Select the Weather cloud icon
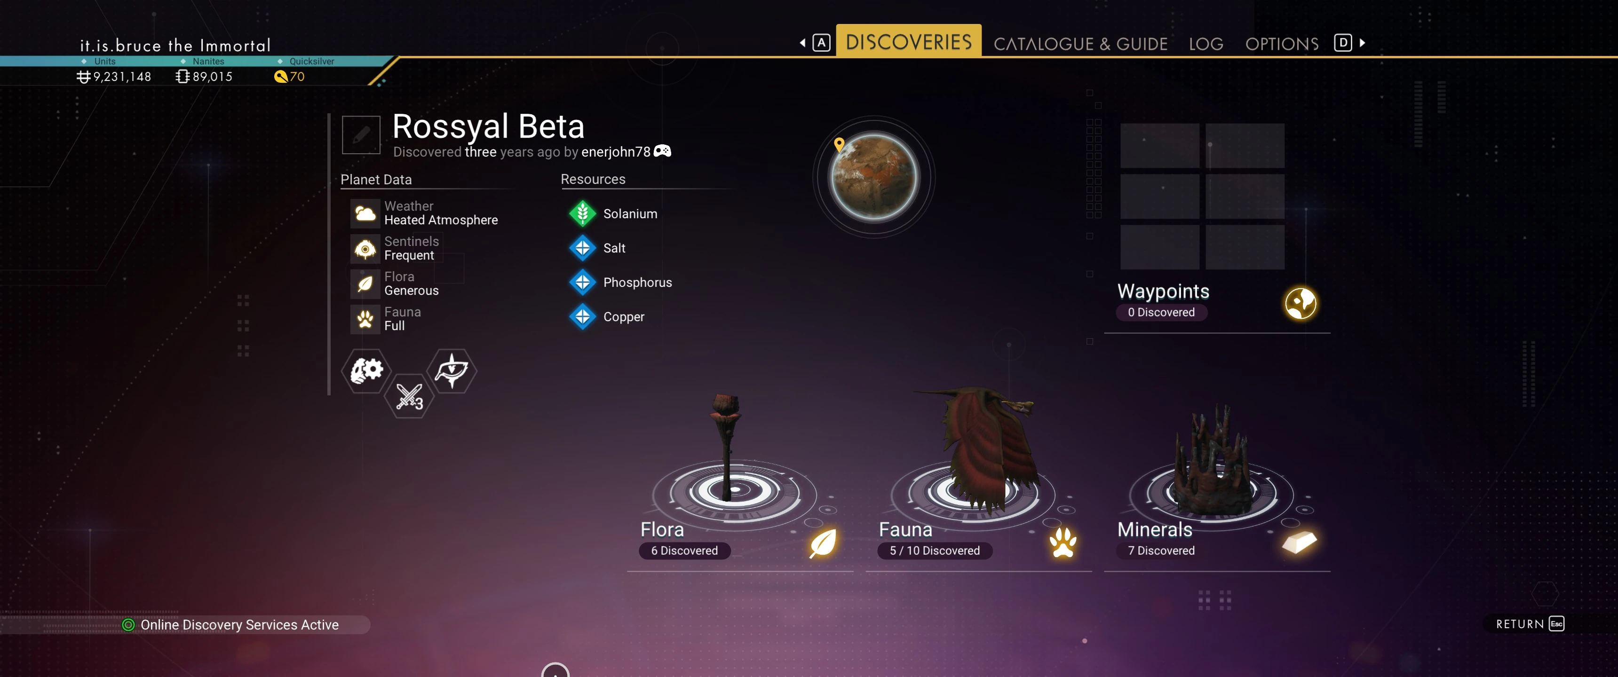1618x677 pixels. click(x=365, y=213)
